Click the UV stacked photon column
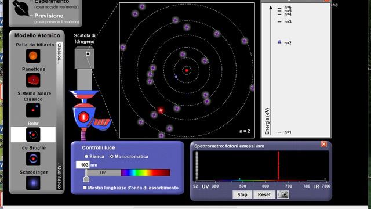 click(x=197, y=165)
